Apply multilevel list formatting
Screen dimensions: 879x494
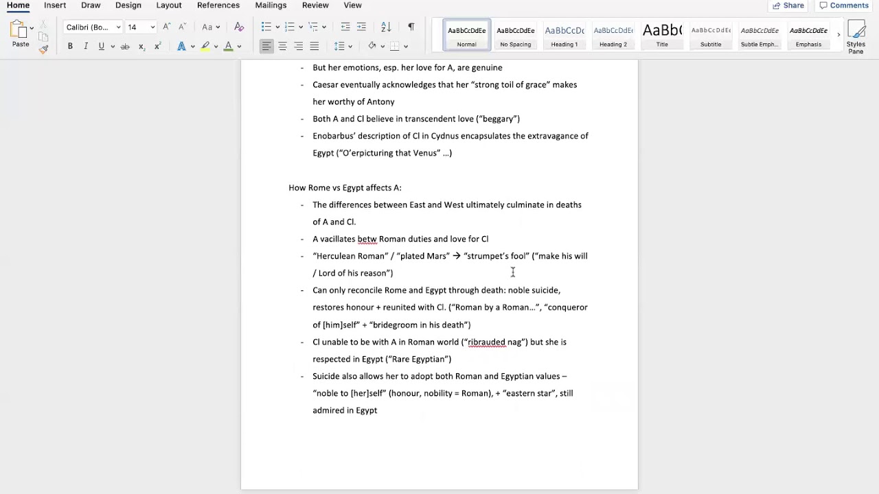313,27
